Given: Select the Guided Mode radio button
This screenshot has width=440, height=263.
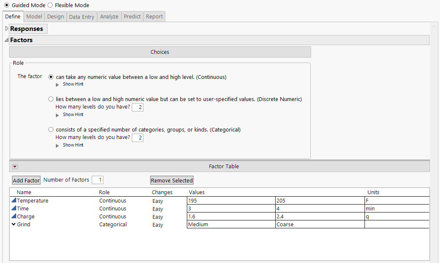Looking at the screenshot, I should click(x=6, y=5).
